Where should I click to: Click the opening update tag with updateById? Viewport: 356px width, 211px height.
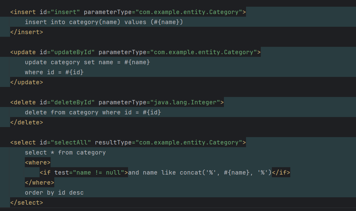click(135, 52)
